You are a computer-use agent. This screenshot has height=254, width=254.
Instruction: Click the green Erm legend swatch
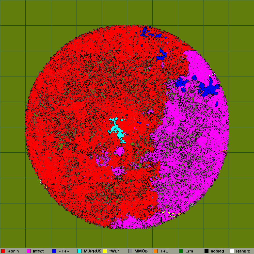[181, 251]
